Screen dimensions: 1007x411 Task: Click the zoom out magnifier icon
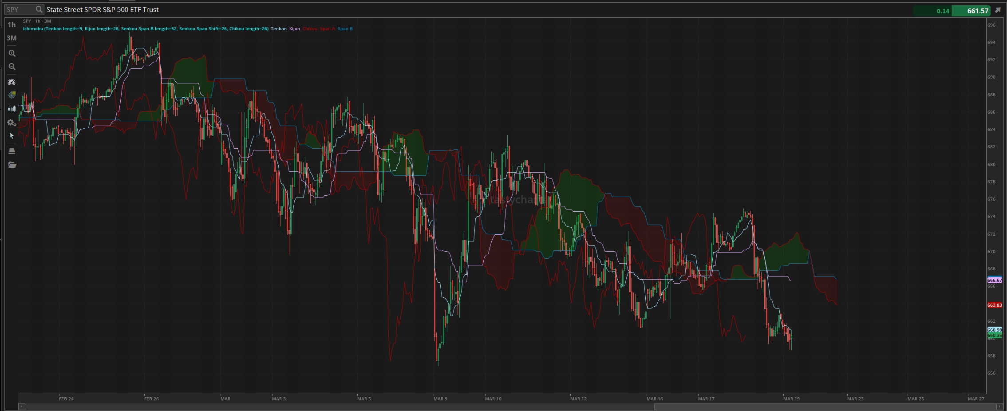click(x=12, y=67)
